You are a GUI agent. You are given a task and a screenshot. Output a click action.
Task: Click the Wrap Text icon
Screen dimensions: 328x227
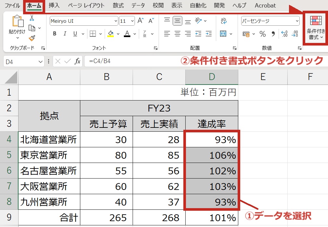224,21
